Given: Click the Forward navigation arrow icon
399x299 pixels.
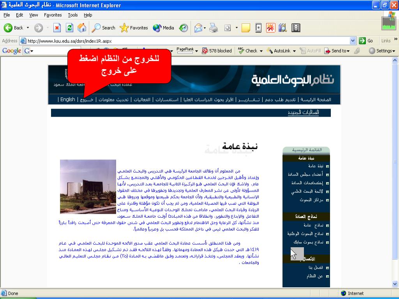Looking at the screenshot, I should [39, 28].
